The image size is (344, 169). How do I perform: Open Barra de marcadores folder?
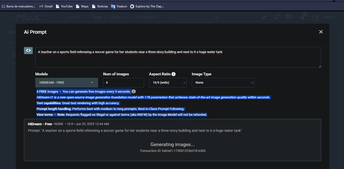[18, 6]
